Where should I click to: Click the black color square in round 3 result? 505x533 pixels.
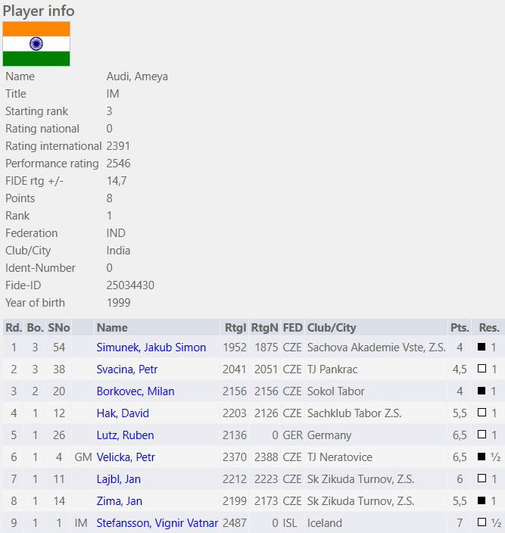pos(482,391)
